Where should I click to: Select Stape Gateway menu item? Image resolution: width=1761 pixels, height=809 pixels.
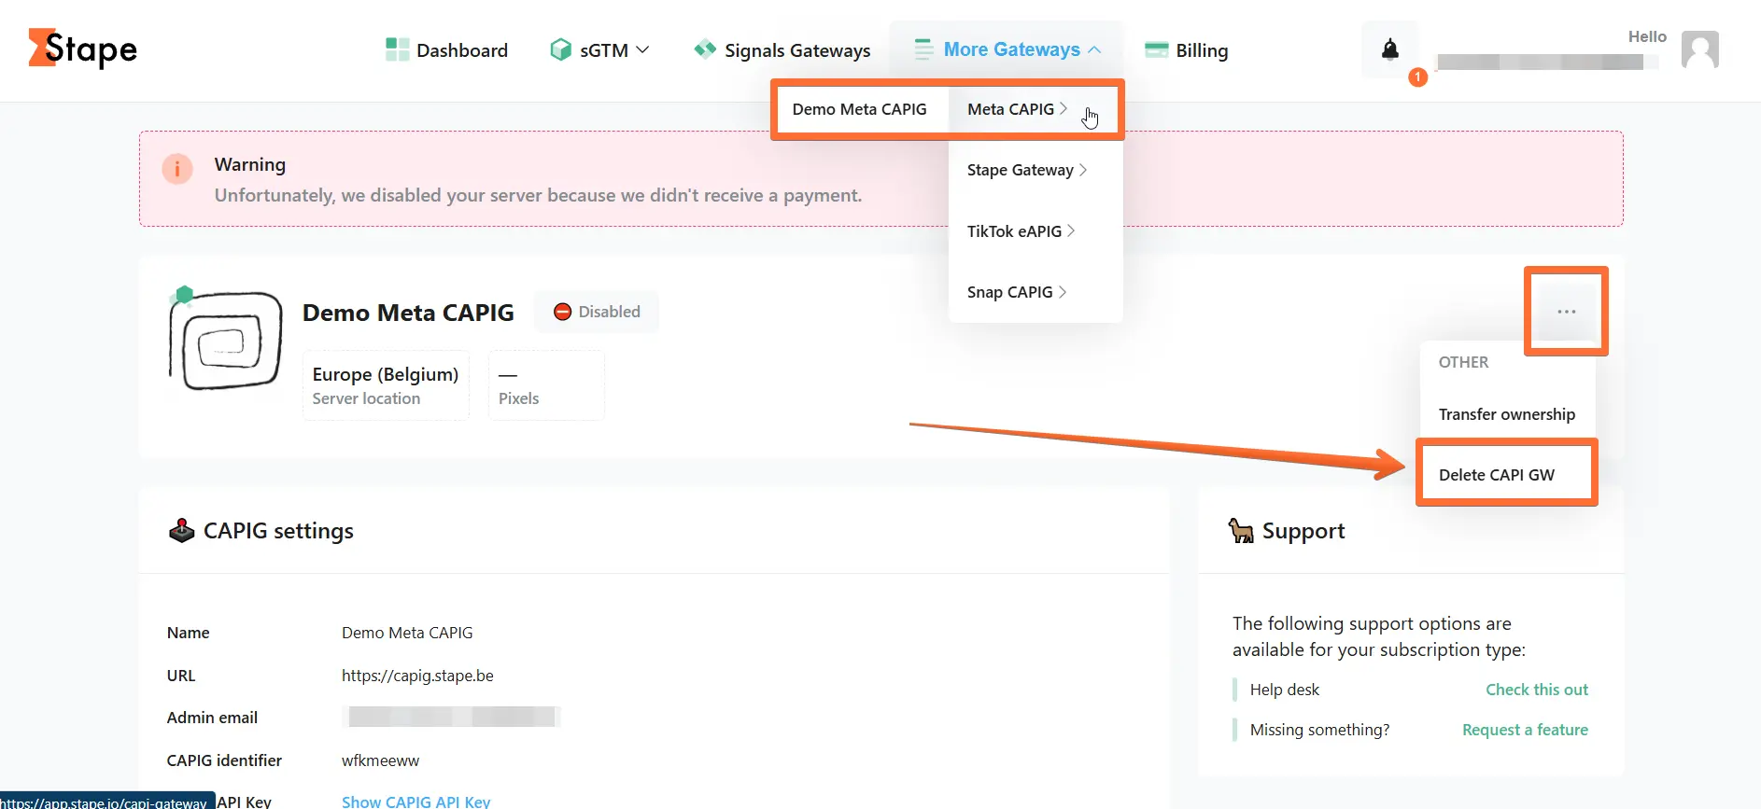1021,170
